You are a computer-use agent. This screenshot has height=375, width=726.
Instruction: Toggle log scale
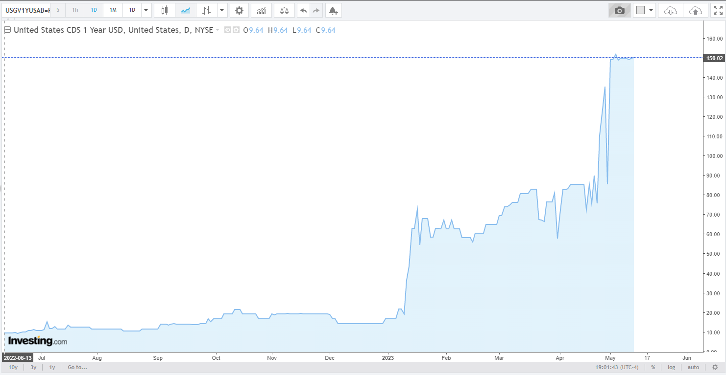point(671,367)
